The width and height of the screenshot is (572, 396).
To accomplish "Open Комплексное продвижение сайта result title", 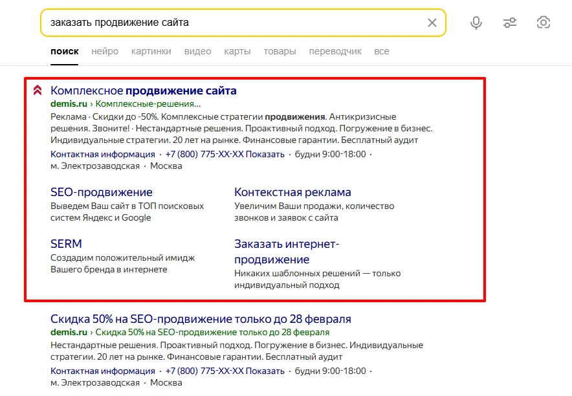I will 144,91.
